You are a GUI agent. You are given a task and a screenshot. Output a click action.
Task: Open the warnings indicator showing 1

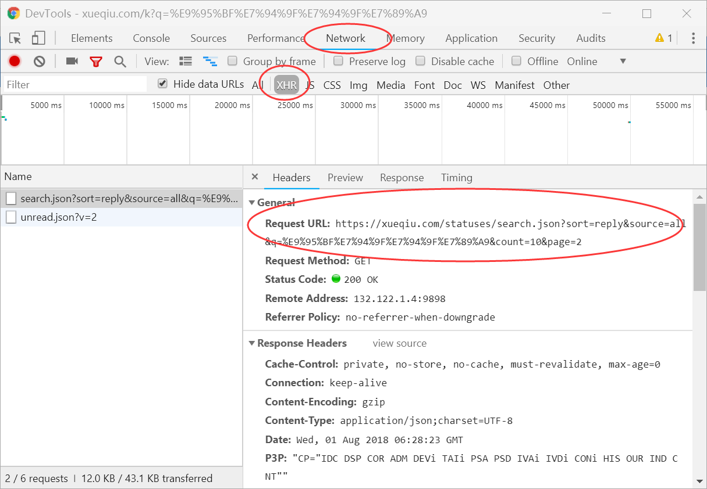(x=663, y=38)
